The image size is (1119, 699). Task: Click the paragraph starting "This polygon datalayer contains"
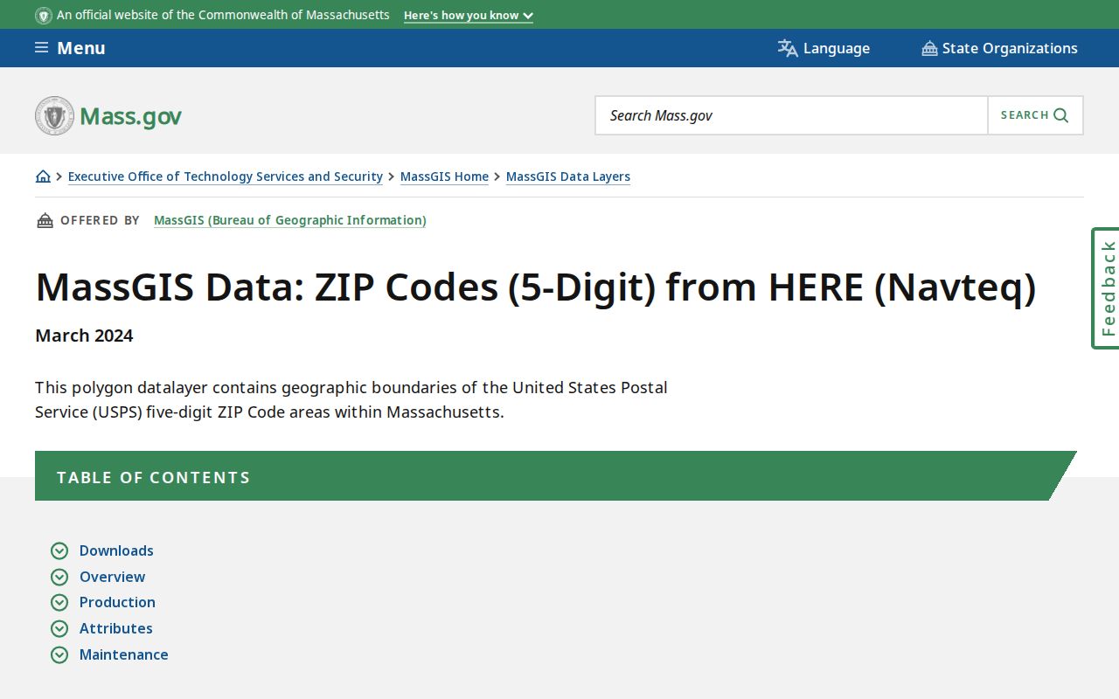click(x=351, y=399)
